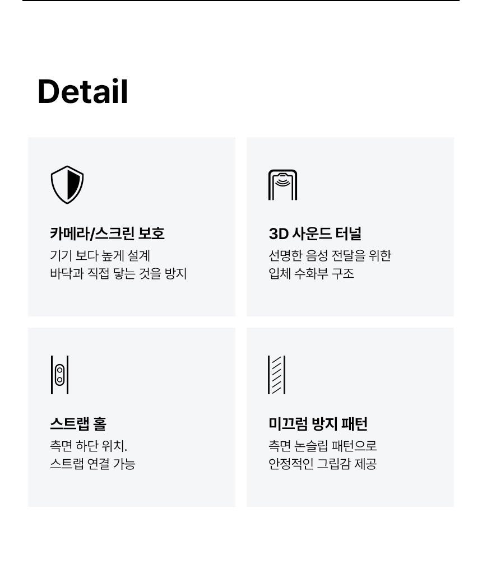482x574 pixels.
Task: Click the horizontal divider line at top
Action: coord(241,1)
